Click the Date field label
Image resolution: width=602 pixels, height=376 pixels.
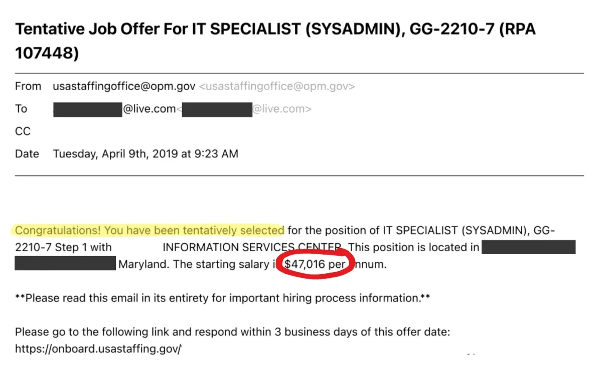[x=27, y=154]
